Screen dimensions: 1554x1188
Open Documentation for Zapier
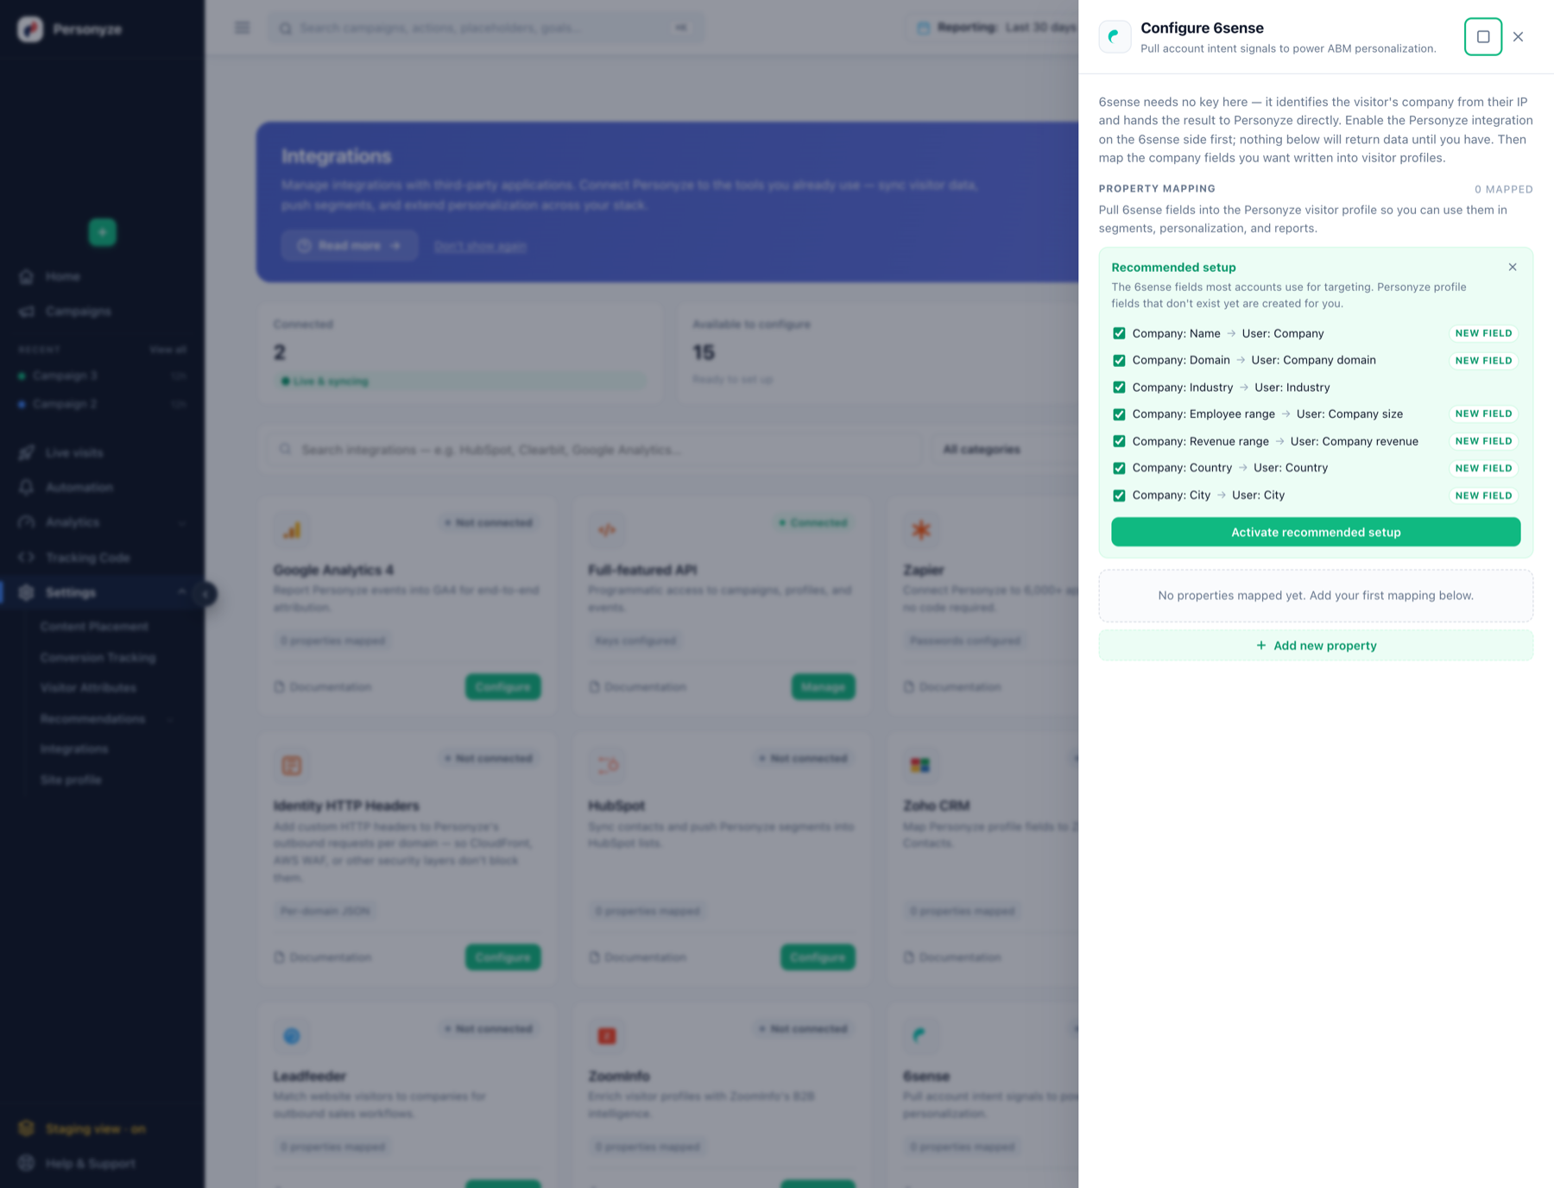pos(952,687)
